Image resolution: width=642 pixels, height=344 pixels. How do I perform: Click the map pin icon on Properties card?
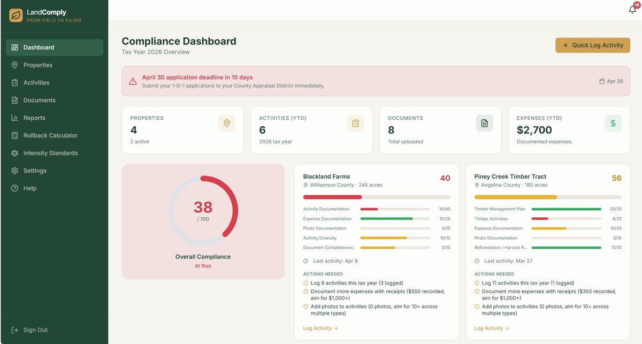[x=226, y=123]
